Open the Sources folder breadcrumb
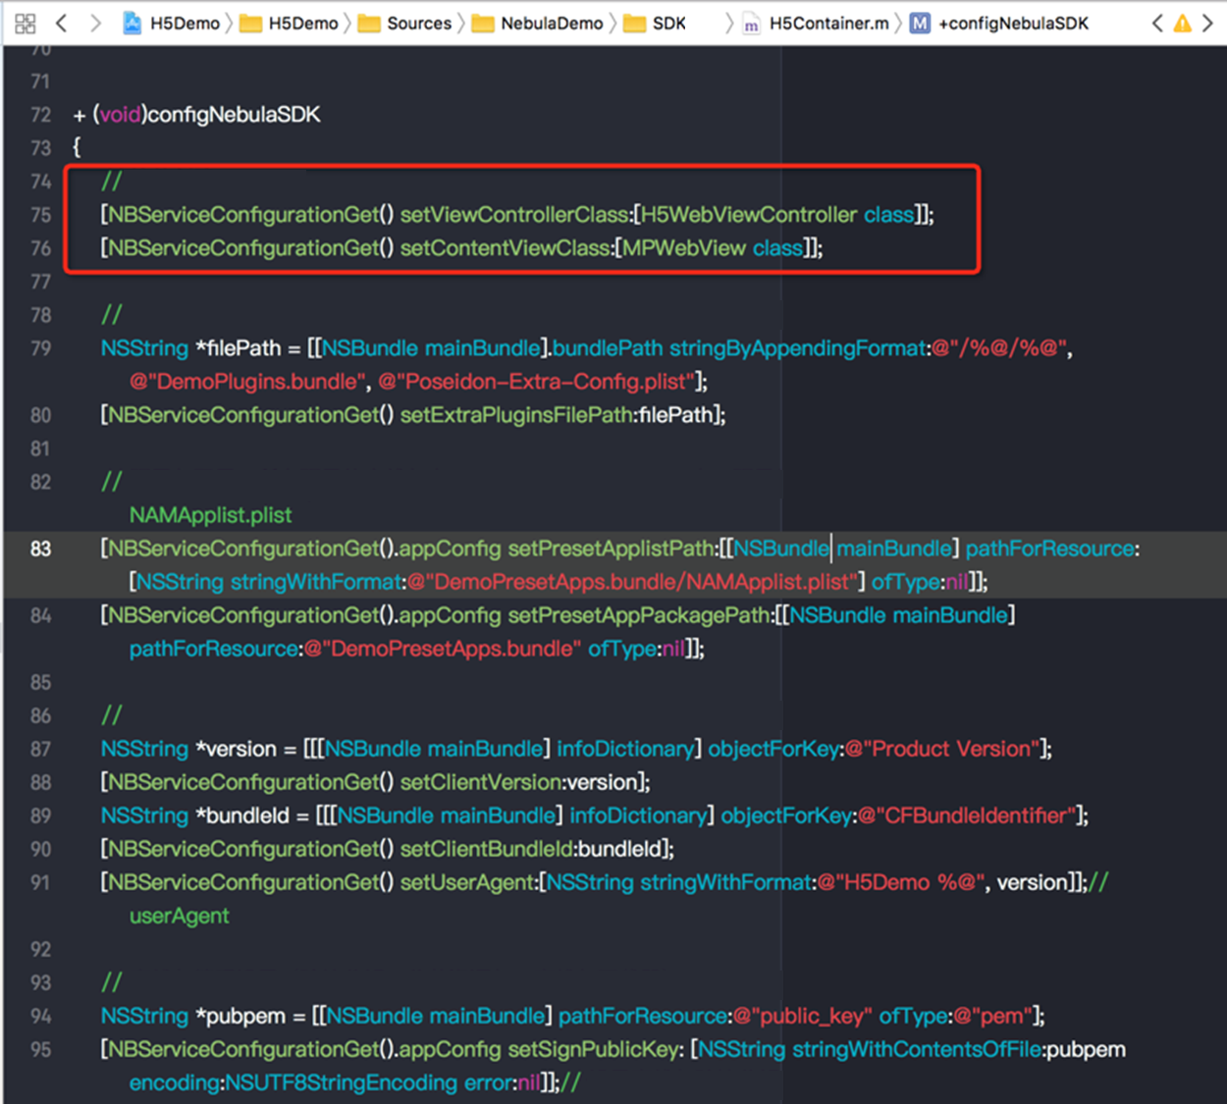This screenshot has height=1104, width=1227. click(405, 23)
